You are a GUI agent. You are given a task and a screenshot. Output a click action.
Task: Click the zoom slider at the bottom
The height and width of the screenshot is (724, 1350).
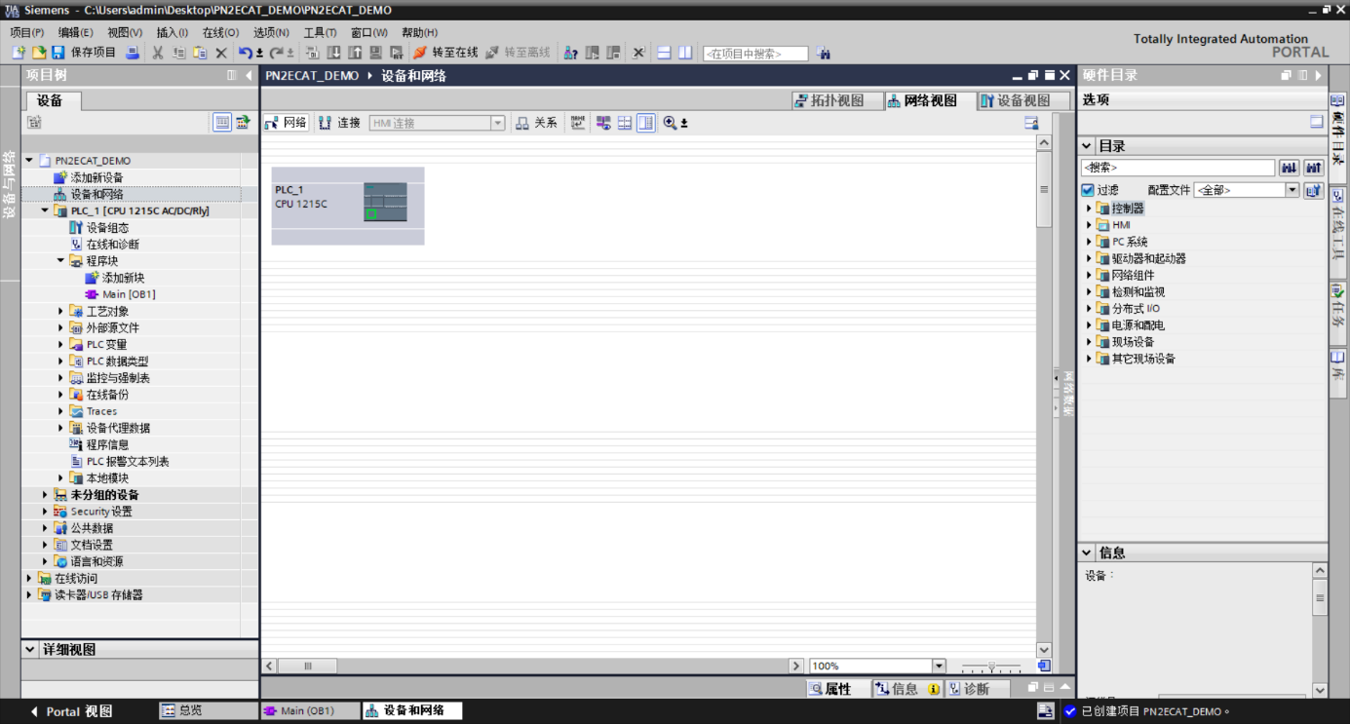coord(991,667)
